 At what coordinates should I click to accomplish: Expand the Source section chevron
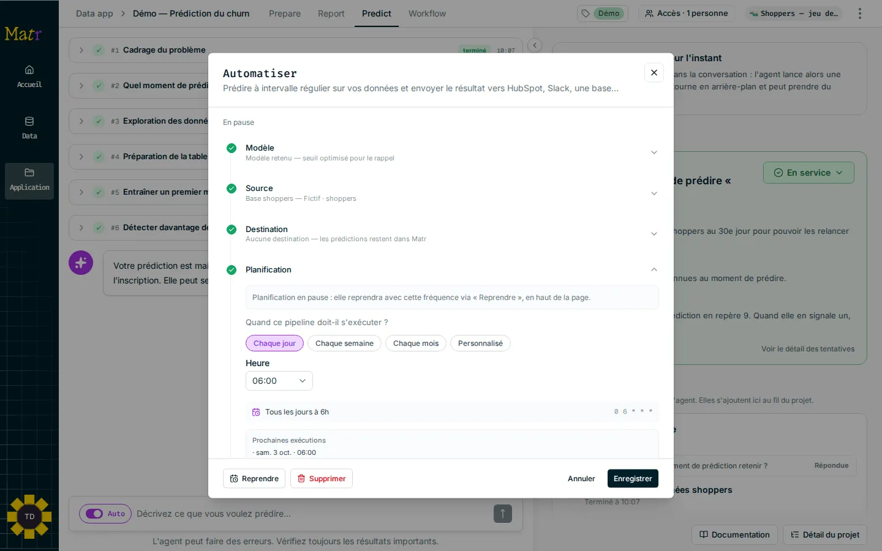point(654,193)
